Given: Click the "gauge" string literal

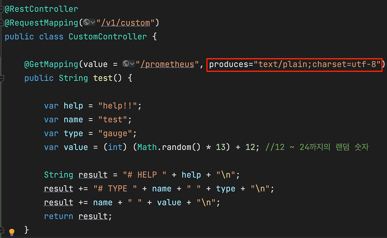Looking at the screenshot, I should click(115, 133).
